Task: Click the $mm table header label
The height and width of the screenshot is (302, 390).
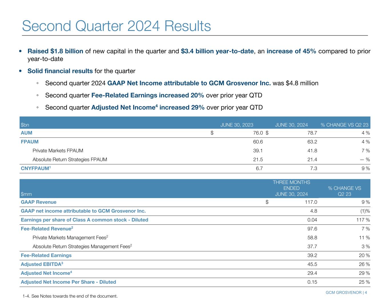Action: click(26, 194)
